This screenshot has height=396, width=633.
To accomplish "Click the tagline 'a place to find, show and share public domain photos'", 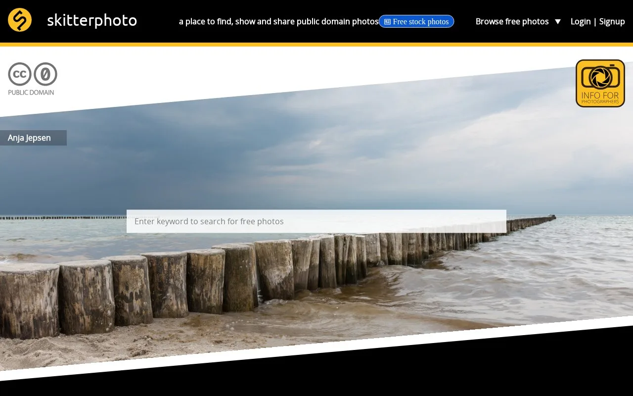I will point(278,21).
